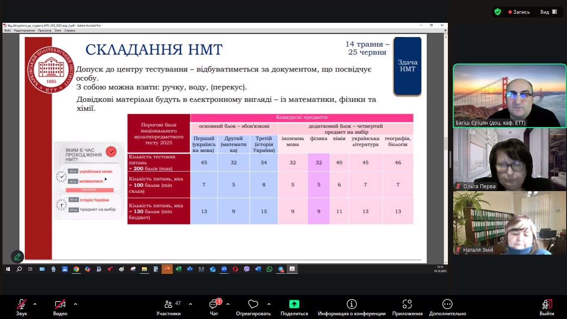Select Багіш Єріцян's video tile

510,96
